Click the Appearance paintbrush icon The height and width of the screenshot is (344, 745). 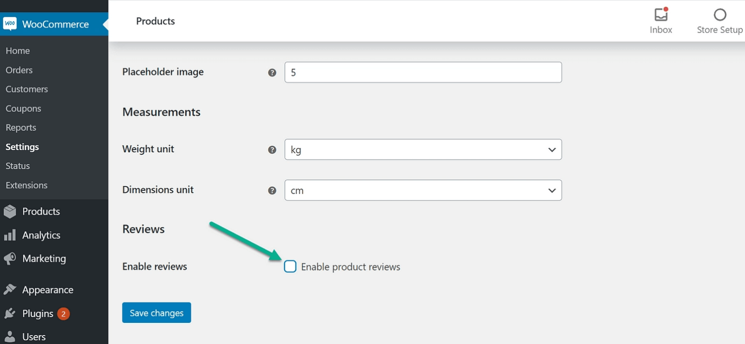coord(10,290)
